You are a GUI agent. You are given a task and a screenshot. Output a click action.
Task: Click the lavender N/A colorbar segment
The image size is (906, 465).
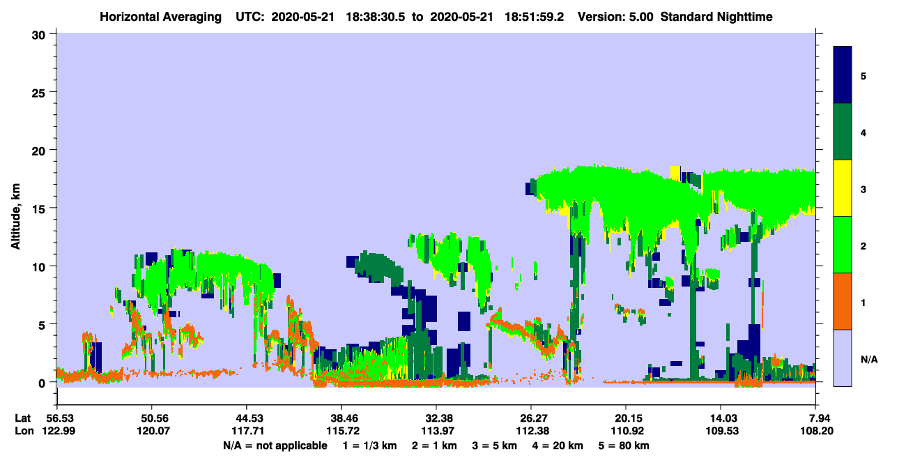pyautogui.click(x=843, y=358)
